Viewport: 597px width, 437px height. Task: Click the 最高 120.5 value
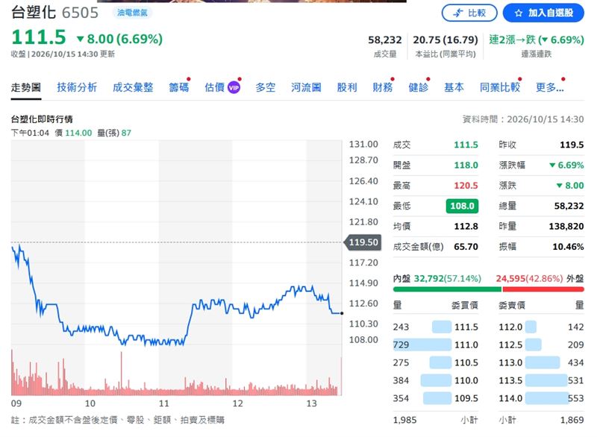[x=466, y=186]
